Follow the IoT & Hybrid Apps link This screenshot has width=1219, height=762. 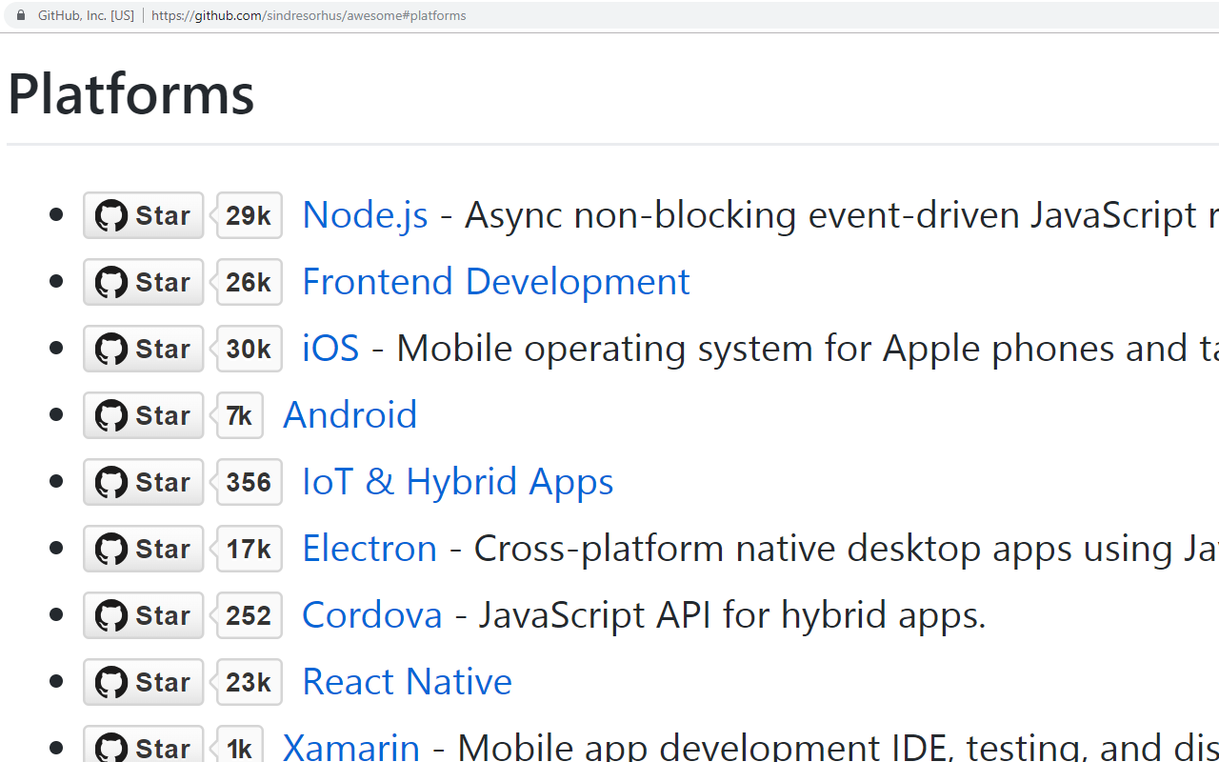coord(457,482)
